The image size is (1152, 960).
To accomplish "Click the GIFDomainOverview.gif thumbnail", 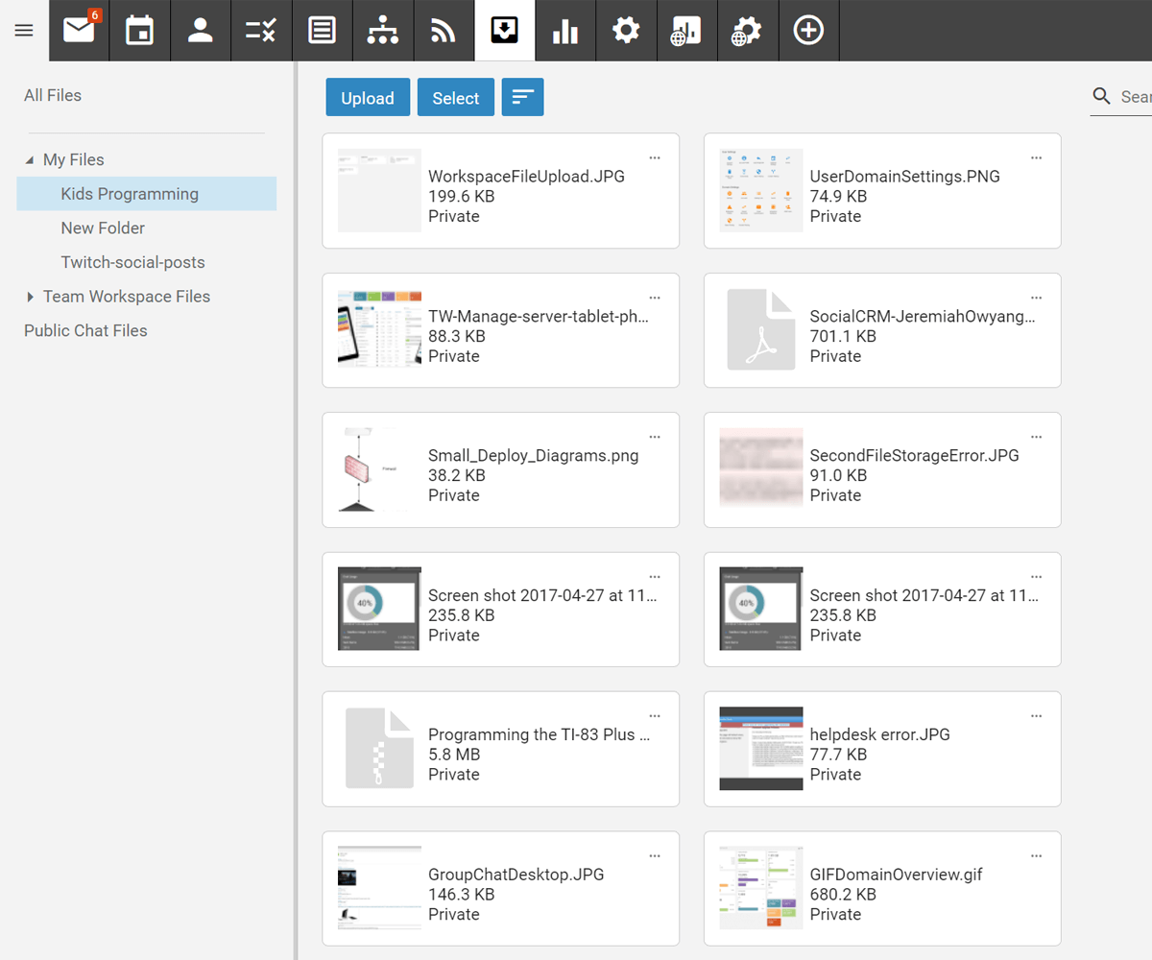I will click(x=761, y=888).
